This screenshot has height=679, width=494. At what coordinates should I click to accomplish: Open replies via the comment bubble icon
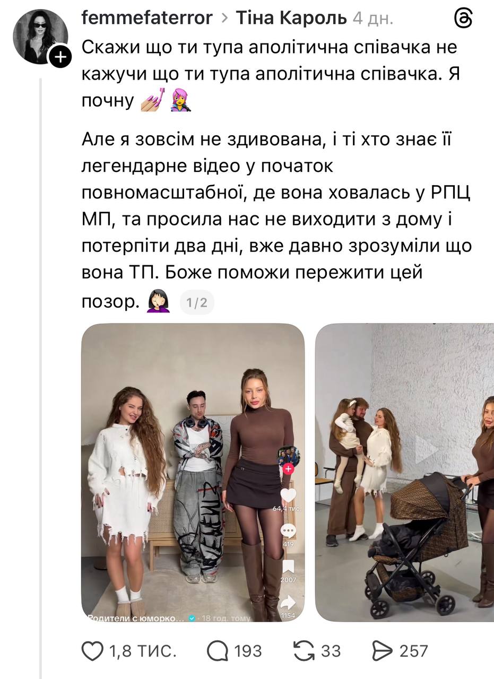(x=217, y=651)
